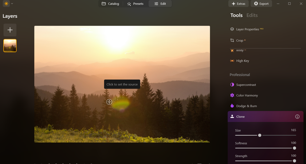Open the Extras menu
The image size is (306, 164).
coord(239,4)
